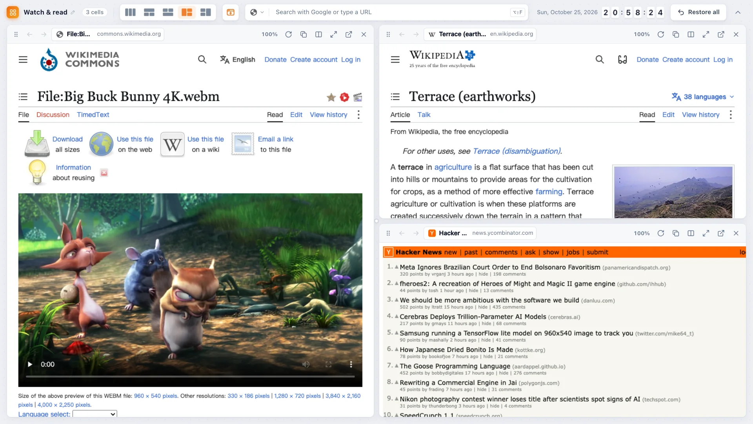The width and height of the screenshot is (753, 424).
Task: Open more options on Terrace article tabs
Action: [731, 115]
